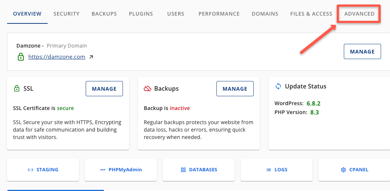This screenshot has height=191, width=390.
Task: Switch to the Advanced tab
Action: [359, 14]
